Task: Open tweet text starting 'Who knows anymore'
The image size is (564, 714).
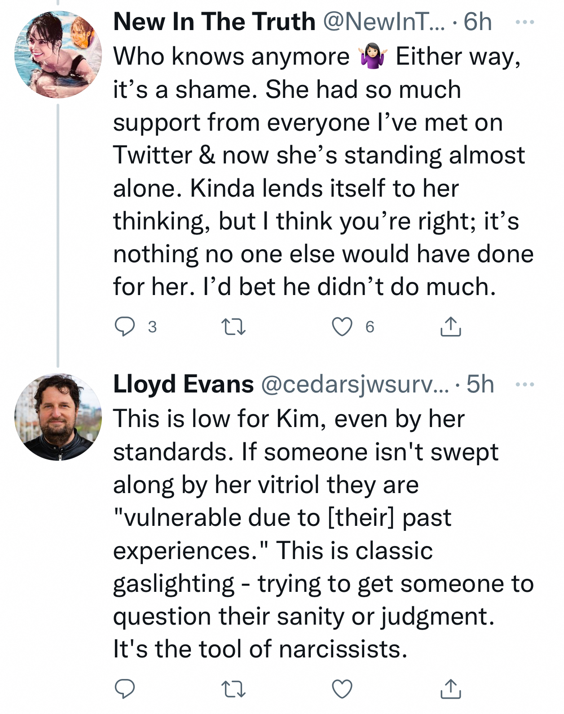Action: click(323, 172)
